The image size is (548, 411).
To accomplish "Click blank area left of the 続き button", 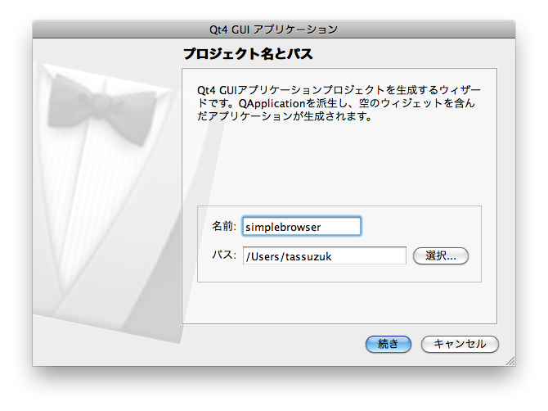I will point(270,344).
